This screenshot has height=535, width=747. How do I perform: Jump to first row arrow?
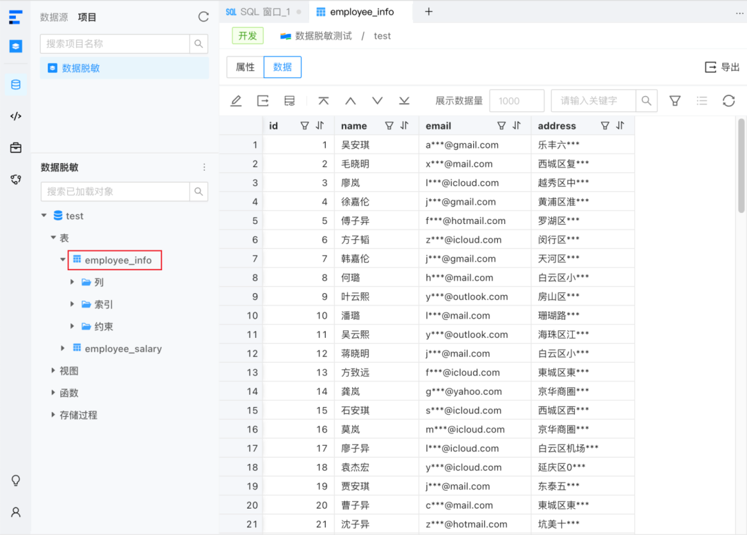point(324,101)
